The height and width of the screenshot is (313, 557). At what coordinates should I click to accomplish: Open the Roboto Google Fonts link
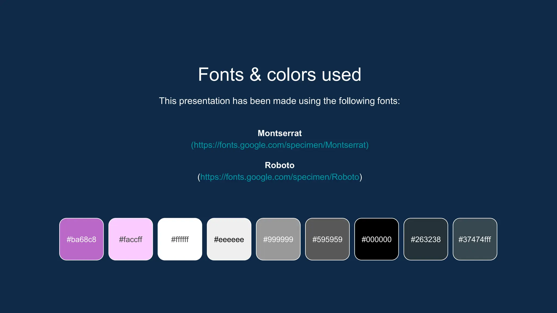point(280,177)
